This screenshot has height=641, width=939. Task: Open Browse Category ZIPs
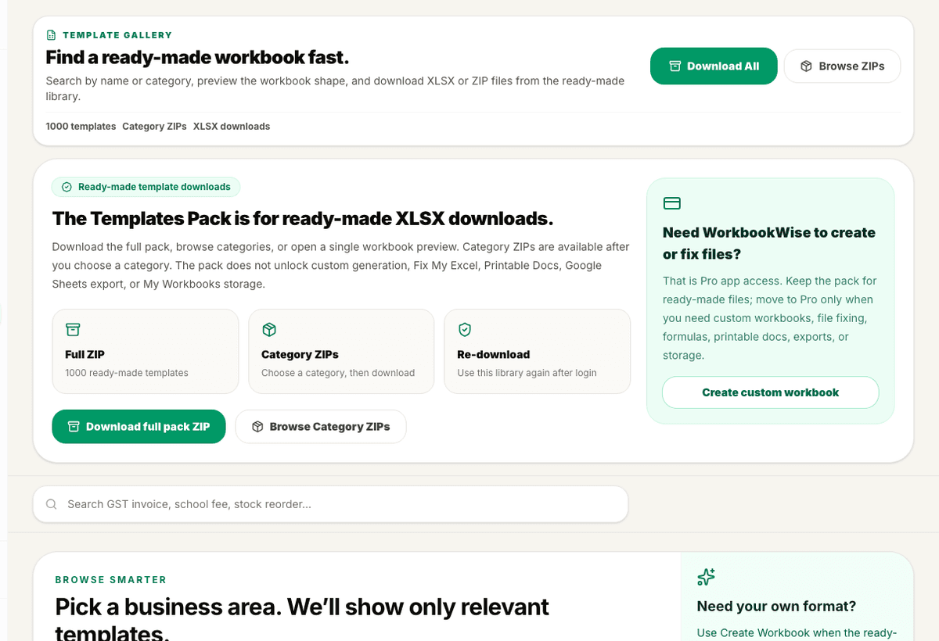coord(321,427)
